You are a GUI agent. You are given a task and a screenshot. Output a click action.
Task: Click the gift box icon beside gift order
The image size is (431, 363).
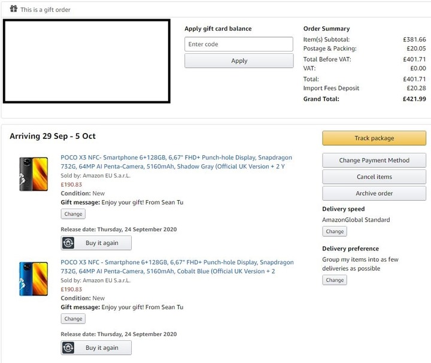click(x=13, y=9)
